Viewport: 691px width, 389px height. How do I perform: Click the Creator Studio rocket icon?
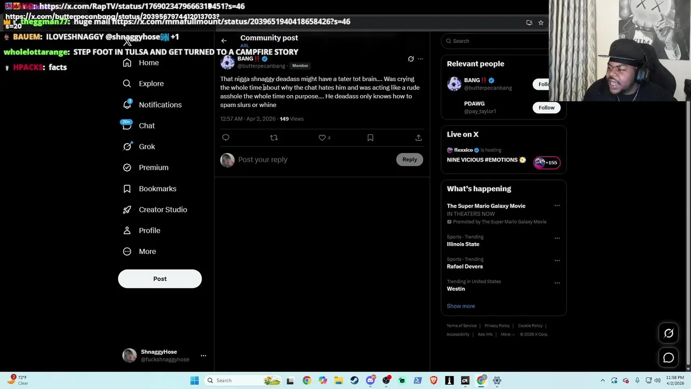127,210
